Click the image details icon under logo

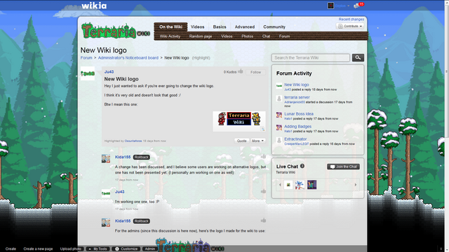click(x=262, y=129)
